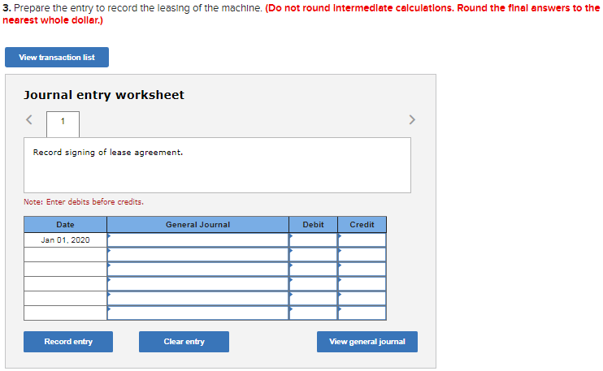
Task: Click the 'Note: Enter debits before credits.' text
Action: (84, 202)
